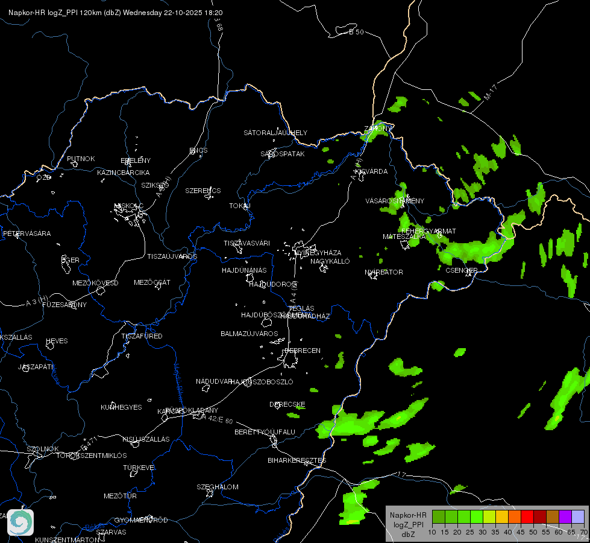Click the TÖRÖKSZENTMIKLÓS town label
This screenshot has height=543, width=590.
pyautogui.click(x=92, y=456)
